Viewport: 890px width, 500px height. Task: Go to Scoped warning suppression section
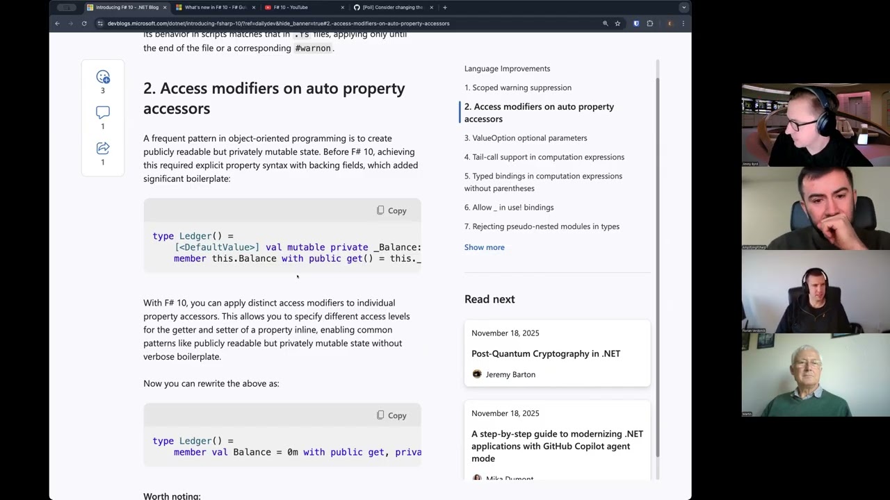pyautogui.click(x=518, y=87)
